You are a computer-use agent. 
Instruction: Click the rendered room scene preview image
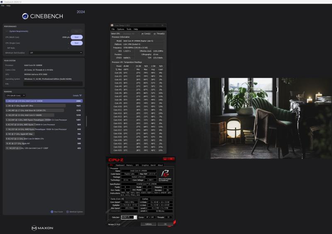[259, 118]
